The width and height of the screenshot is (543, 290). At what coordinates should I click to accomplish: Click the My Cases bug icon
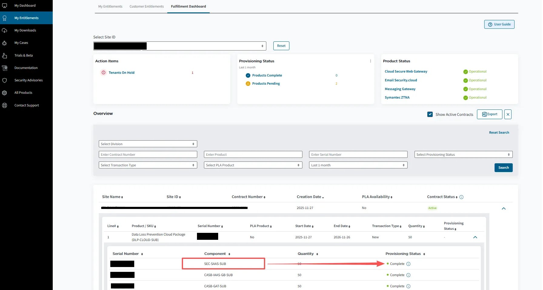[x=5, y=43]
